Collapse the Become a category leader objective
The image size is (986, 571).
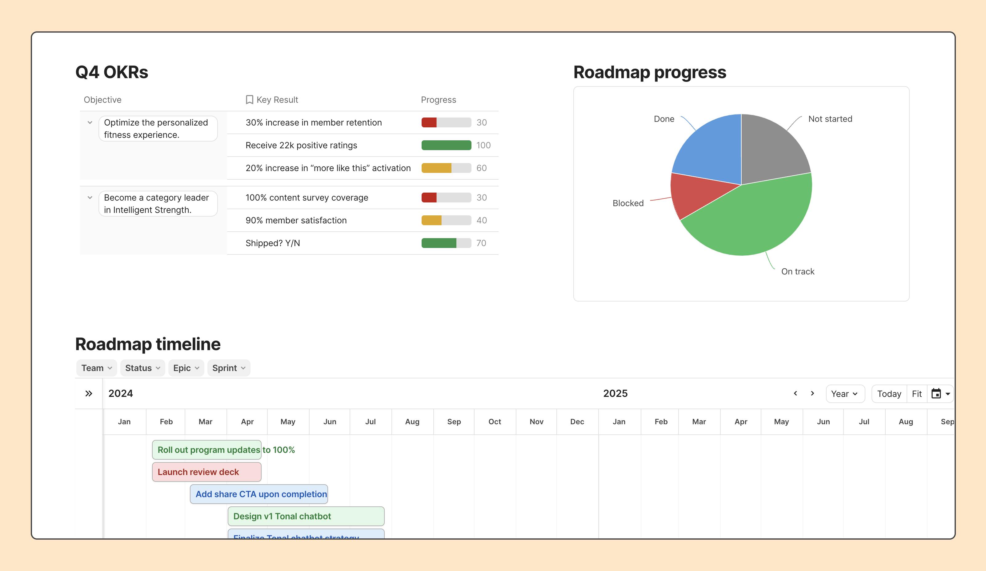point(90,198)
